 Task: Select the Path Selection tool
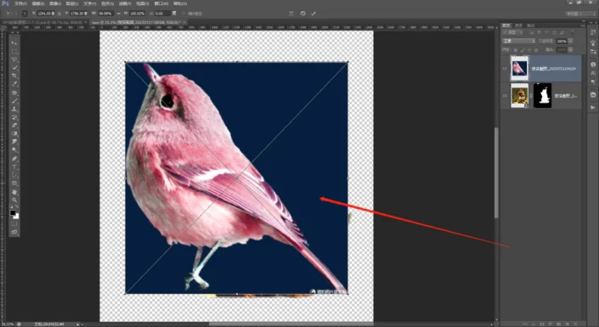[x=14, y=175]
